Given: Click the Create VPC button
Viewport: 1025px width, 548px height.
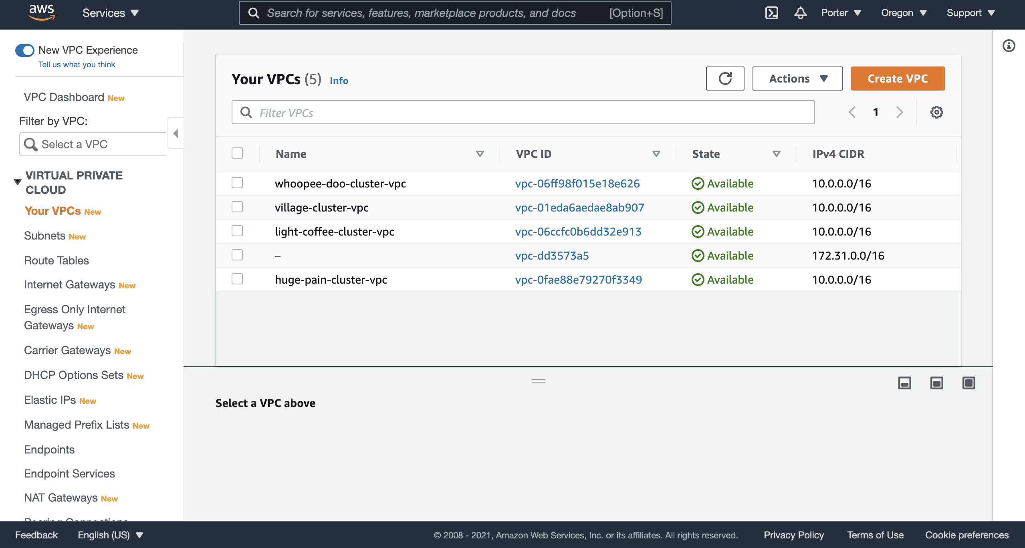Looking at the screenshot, I should [898, 79].
